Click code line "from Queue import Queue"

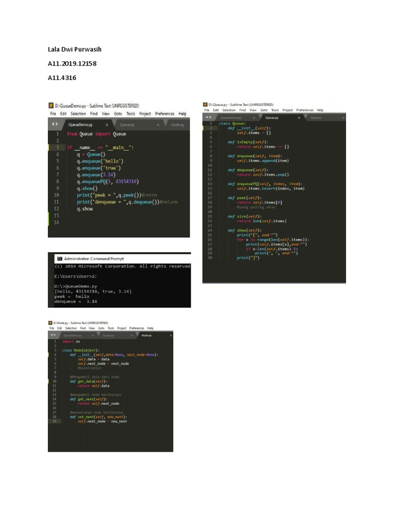pyautogui.click(x=96, y=134)
